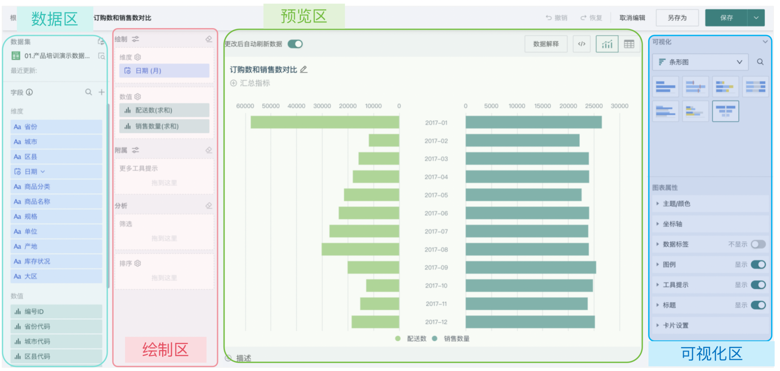
Task: Click 恢复 redo button
Action: coord(591,18)
